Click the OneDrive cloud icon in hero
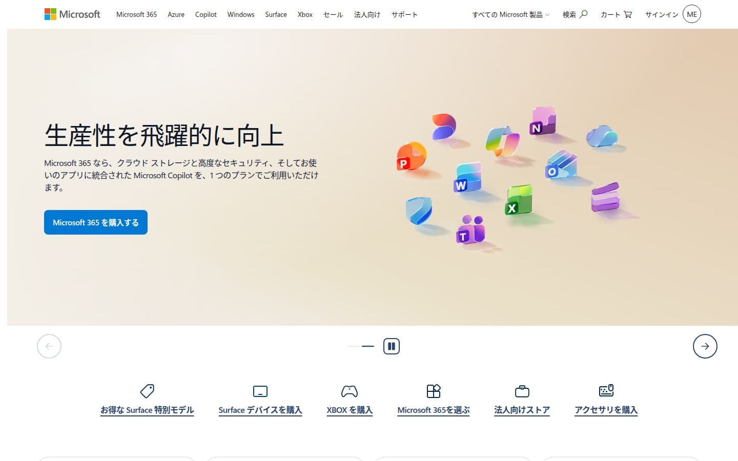The image size is (738, 461). click(x=602, y=136)
